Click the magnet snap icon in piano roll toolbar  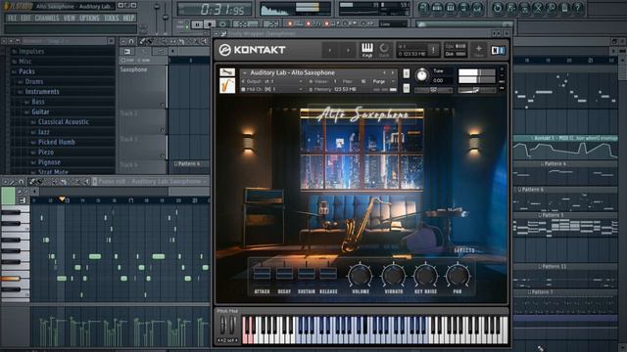(x=22, y=182)
